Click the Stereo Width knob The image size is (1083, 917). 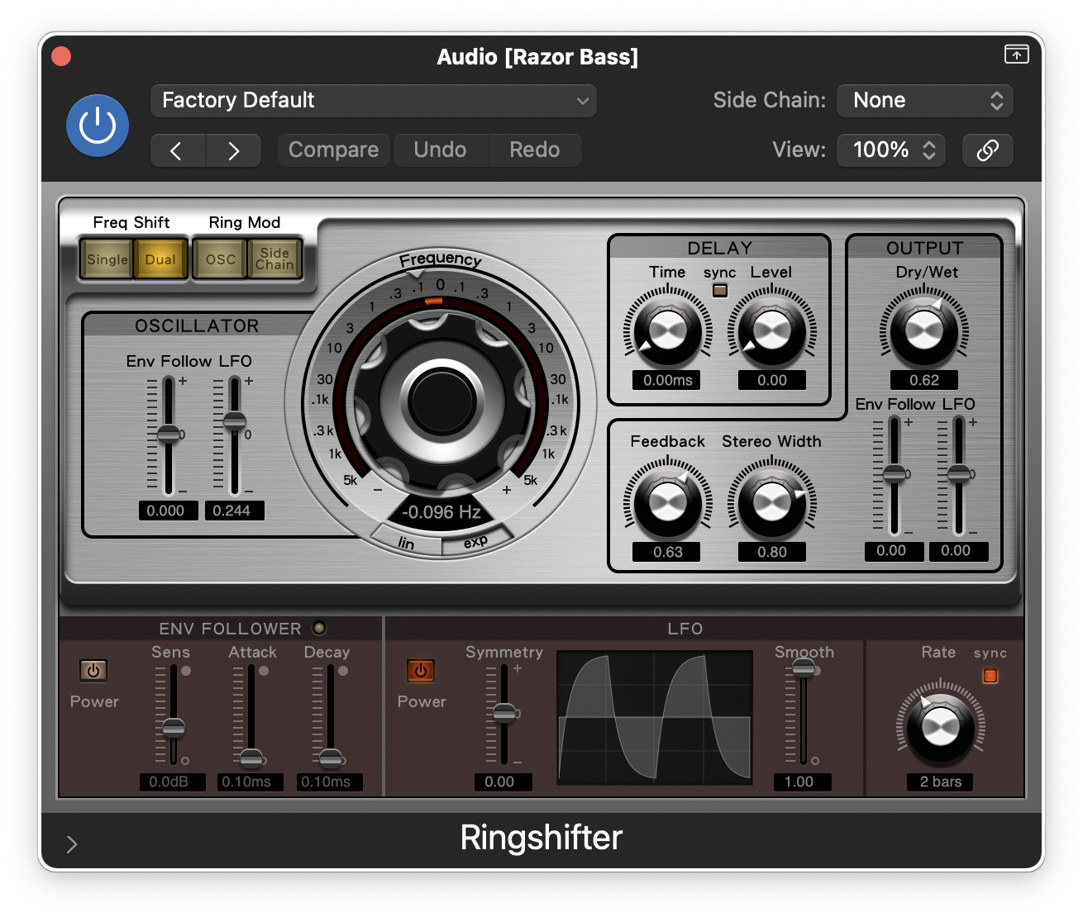click(x=772, y=502)
